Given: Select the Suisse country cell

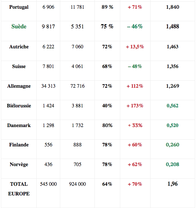Looking at the screenshot, I should click(19, 66).
